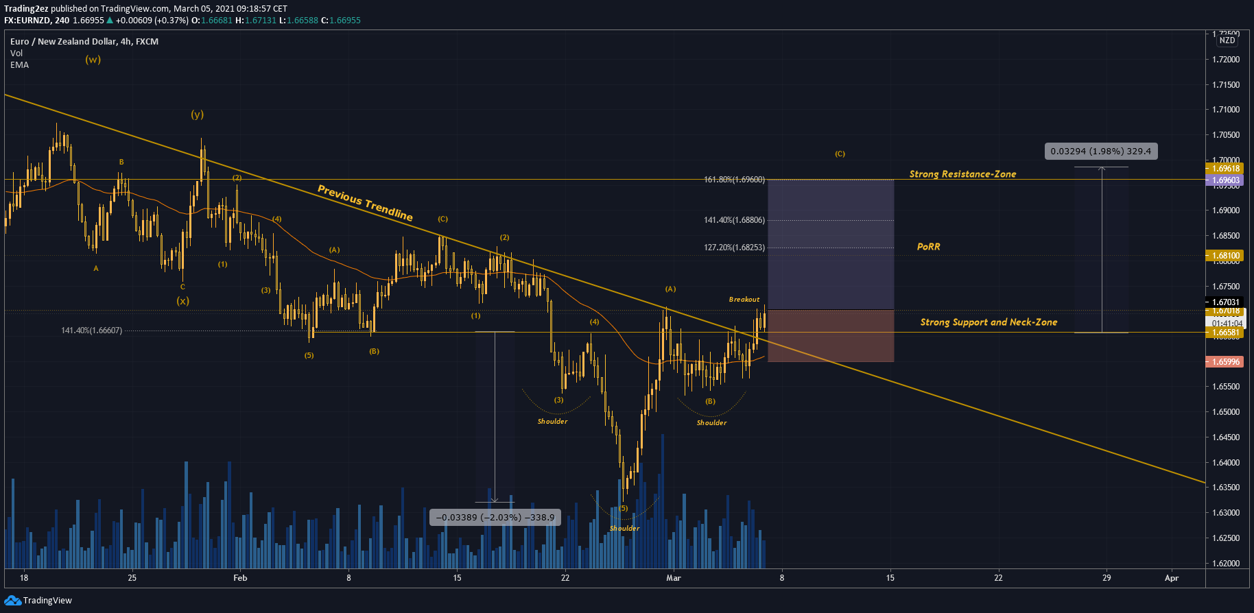Click the Shoulder label under wave (B)
Image resolution: width=1254 pixels, height=613 pixels.
tap(711, 423)
